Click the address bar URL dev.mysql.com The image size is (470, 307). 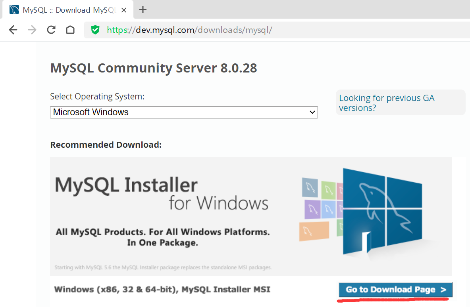pos(189,30)
